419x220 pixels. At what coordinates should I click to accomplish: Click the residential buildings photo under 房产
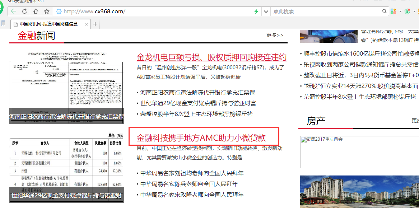[x=359, y=191]
